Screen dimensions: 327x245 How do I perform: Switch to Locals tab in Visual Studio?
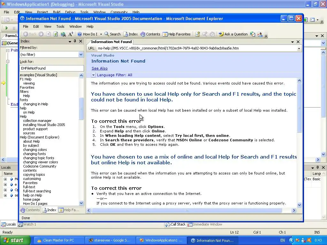point(9,224)
